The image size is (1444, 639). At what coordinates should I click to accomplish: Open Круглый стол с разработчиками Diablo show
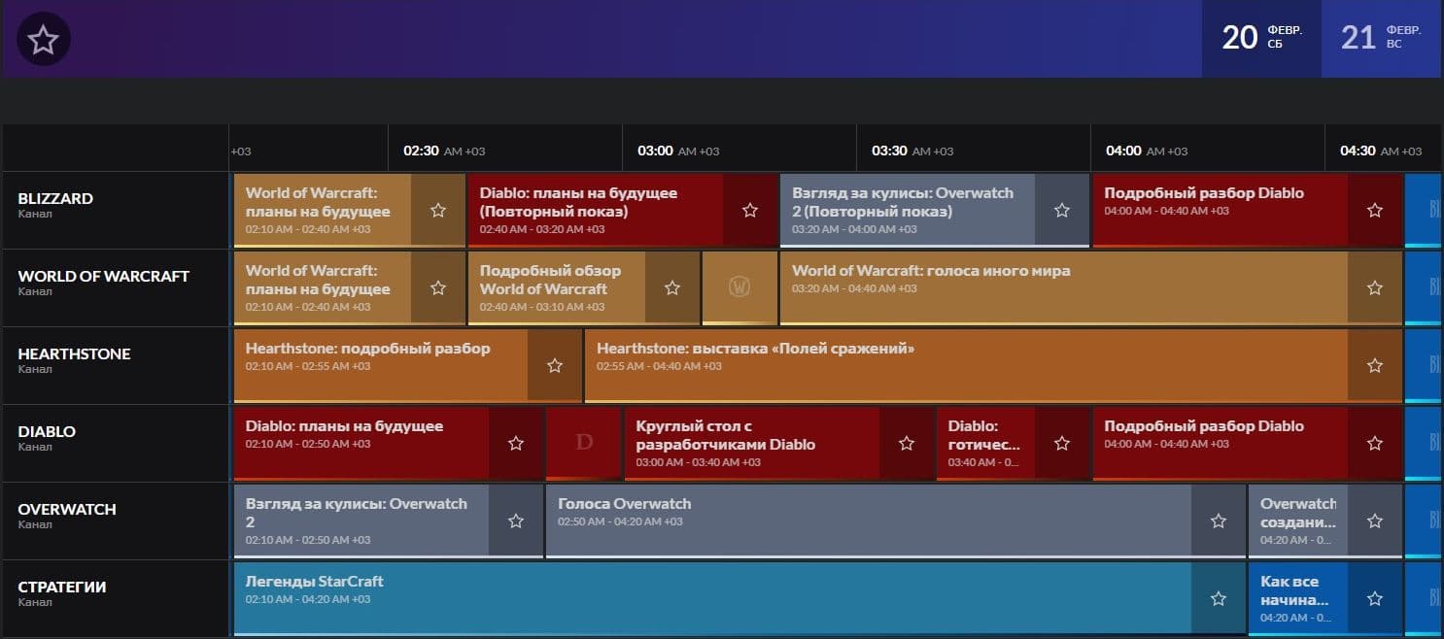pyautogui.click(x=752, y=443)
